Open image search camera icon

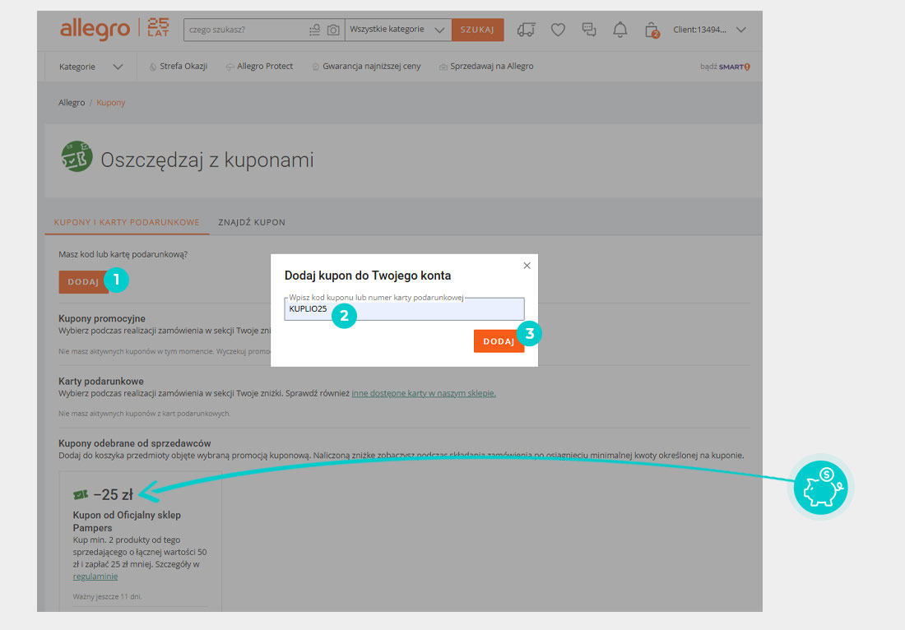pyautogui.click(x=333, y=30)
